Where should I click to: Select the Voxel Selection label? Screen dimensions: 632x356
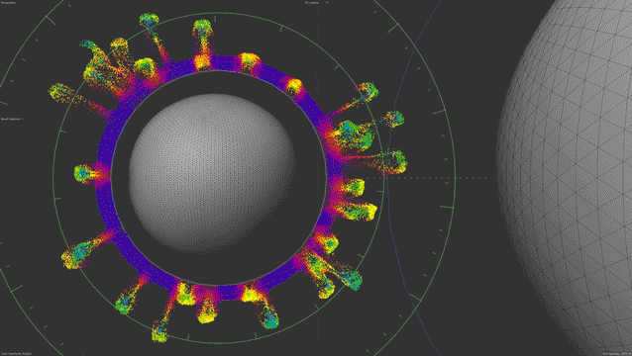coord(12,119)
